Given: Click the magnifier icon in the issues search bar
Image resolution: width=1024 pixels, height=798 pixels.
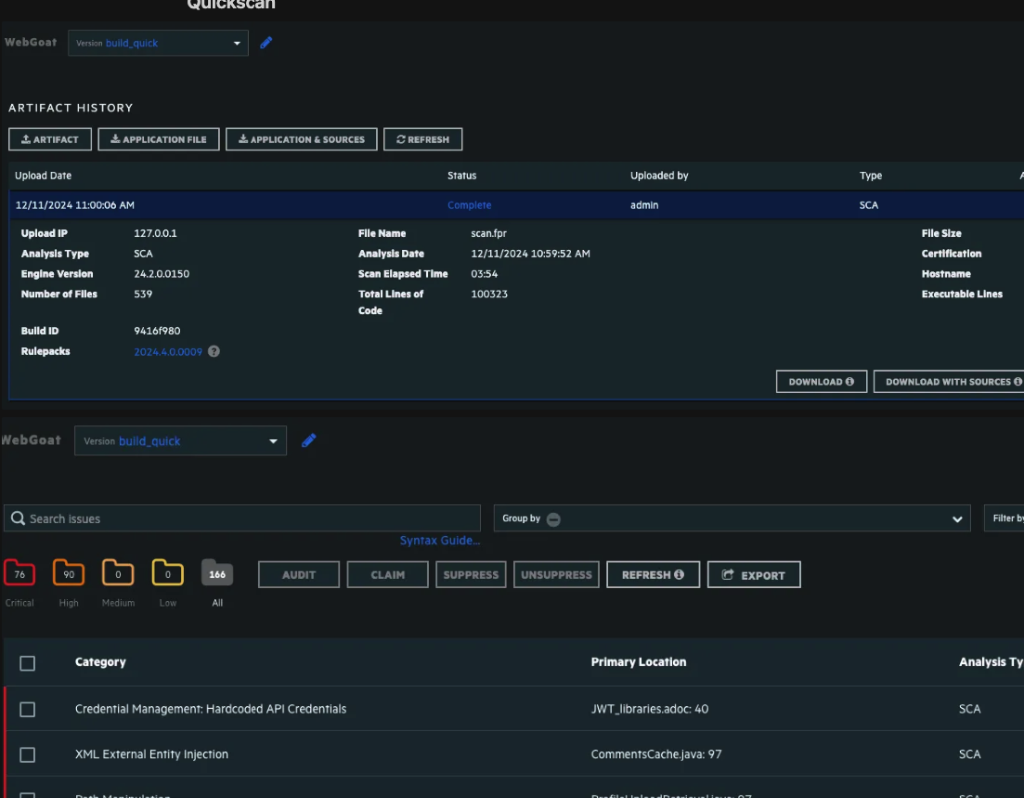Looking at the screenshot, I should point(17,517).
